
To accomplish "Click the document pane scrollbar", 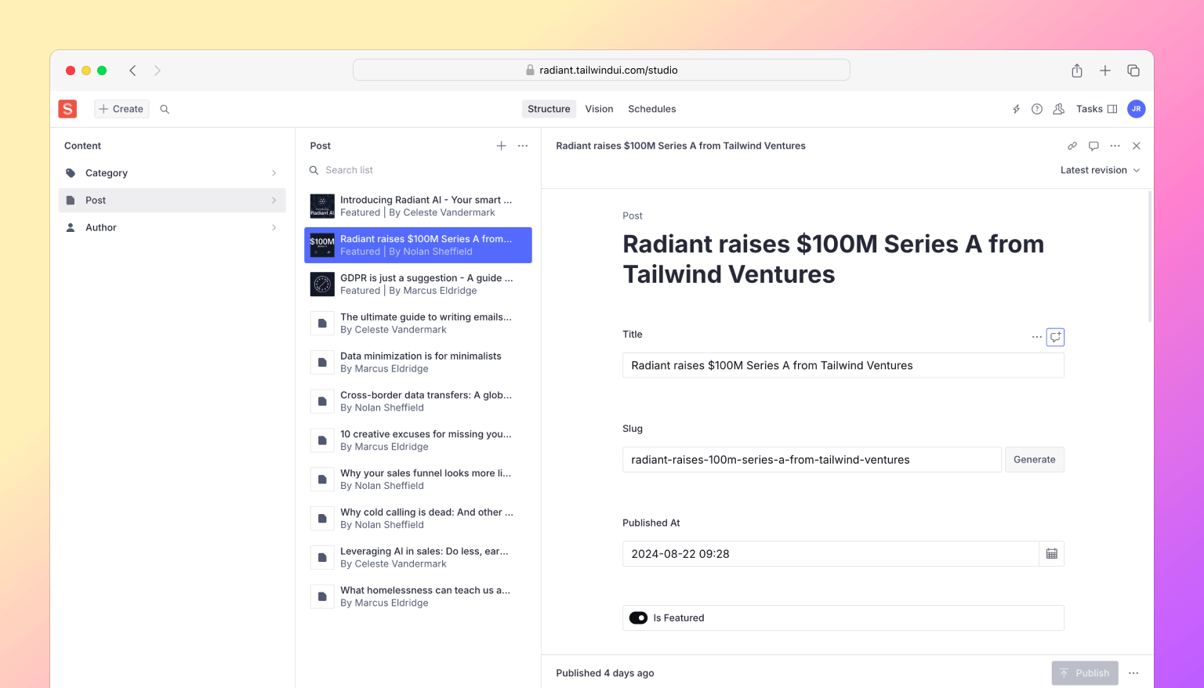I will (1149, 259).
